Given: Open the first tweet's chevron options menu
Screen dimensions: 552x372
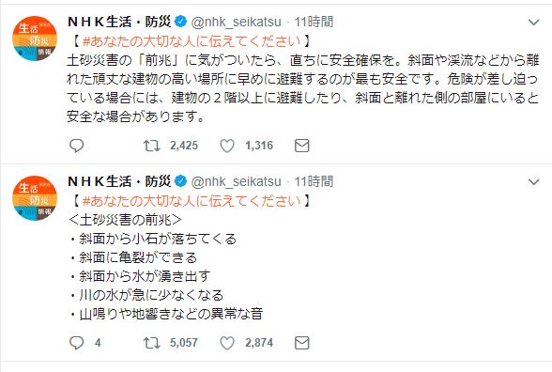Looking at the screenshot, I should click(x=534, y=23).
